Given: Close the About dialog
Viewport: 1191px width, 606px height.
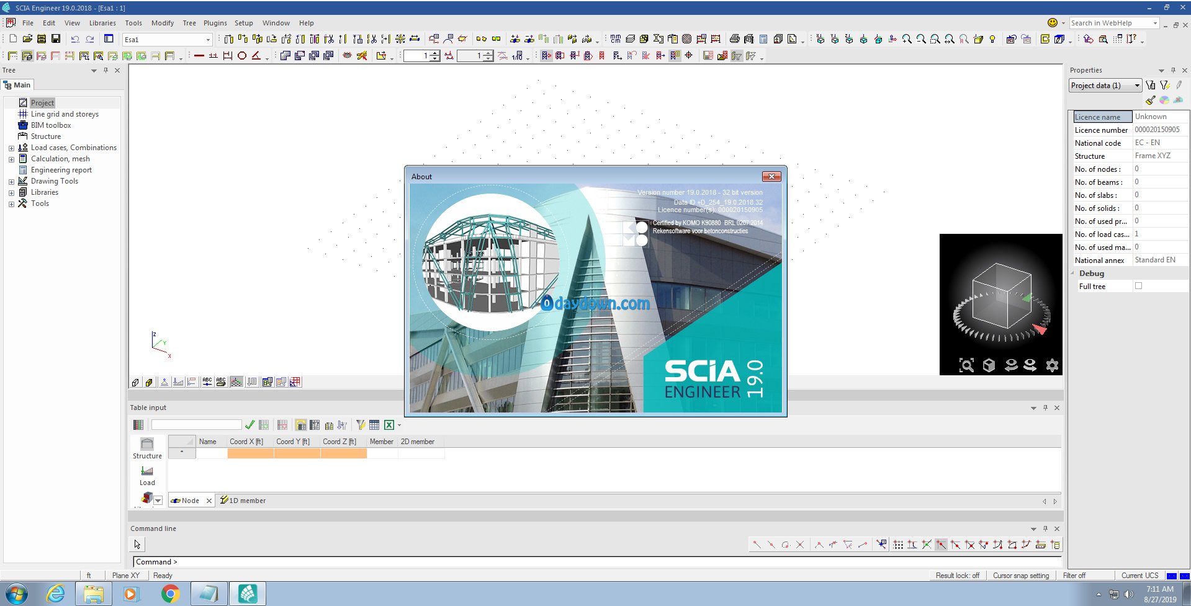Looking at the screenshot, I should (771, 176).
